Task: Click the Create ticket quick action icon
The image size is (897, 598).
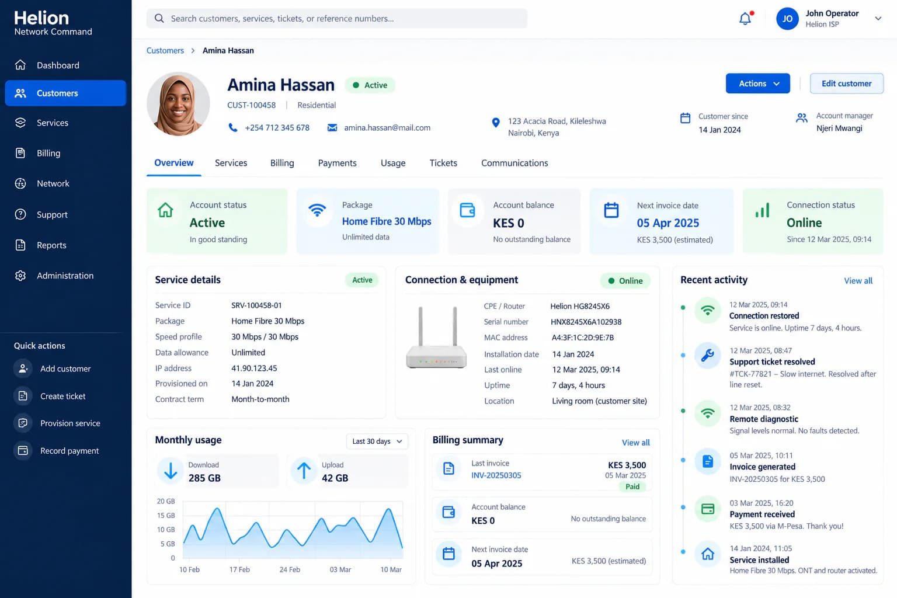Action: (x=23, y=396)
